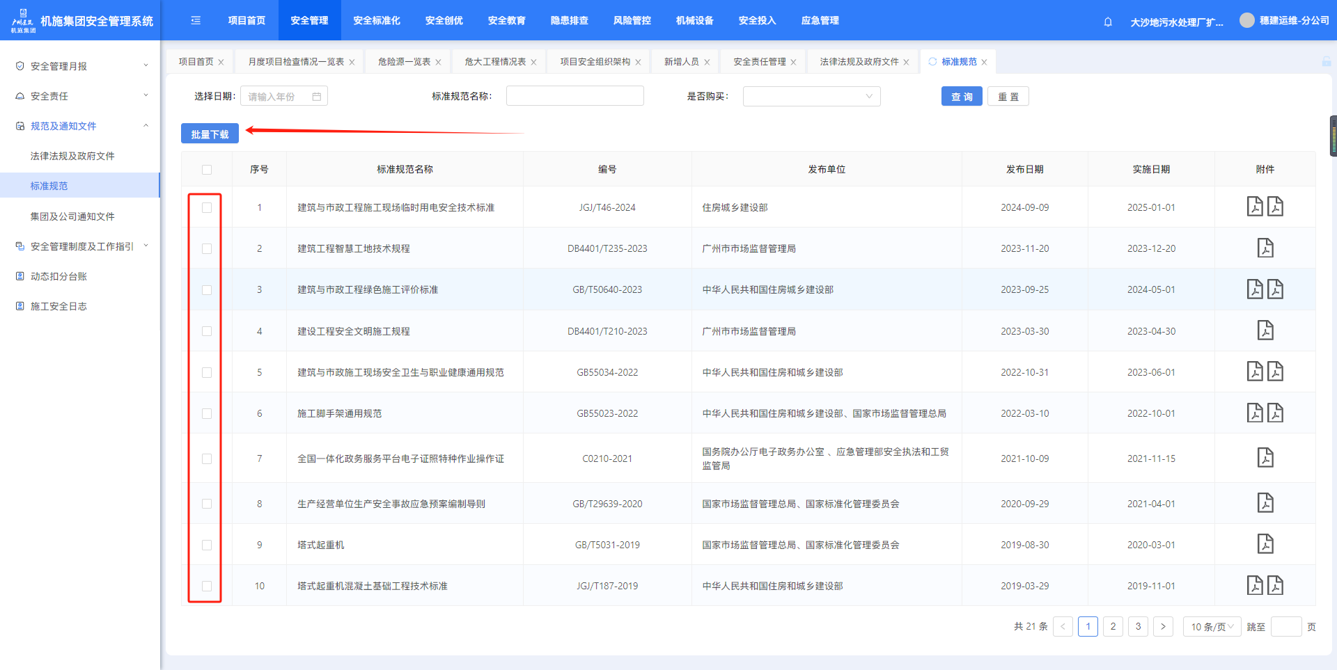This screenshot has height=670, width=1337.
Task: Click the 查询 search button
Action: pos(961,97)
